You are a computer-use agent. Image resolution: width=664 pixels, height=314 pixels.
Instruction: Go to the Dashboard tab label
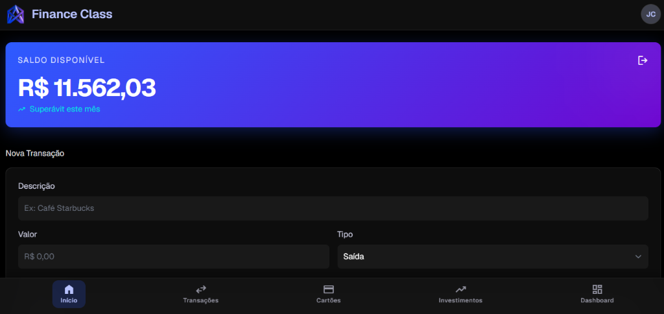597,300
